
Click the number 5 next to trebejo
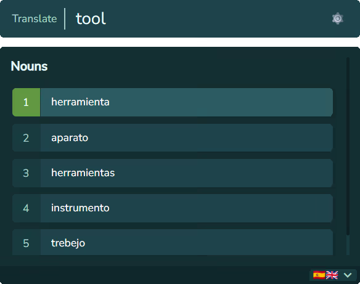(x=26, y=243)
